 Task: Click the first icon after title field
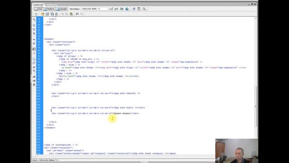111,9
